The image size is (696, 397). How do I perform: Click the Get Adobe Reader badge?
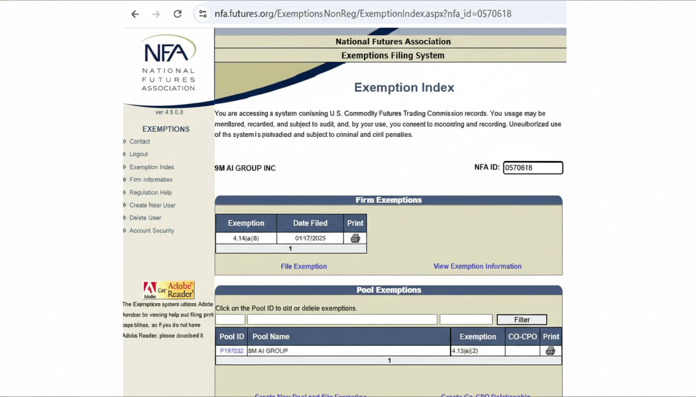169,290
